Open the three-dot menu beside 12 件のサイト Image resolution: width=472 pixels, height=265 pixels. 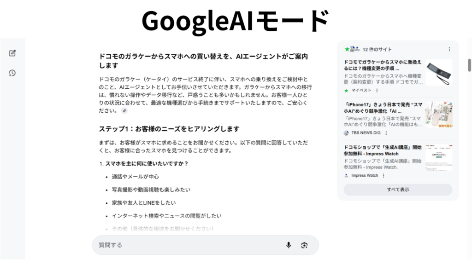pyautogui.click(x=449, y=49)
